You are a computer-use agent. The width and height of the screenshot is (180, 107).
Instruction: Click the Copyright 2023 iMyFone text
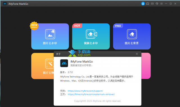point(98,101)
